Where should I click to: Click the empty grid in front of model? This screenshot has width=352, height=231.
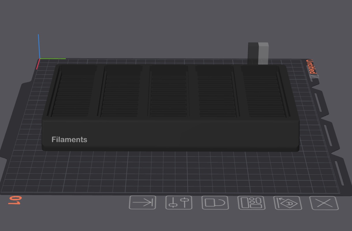pos(173,171)
